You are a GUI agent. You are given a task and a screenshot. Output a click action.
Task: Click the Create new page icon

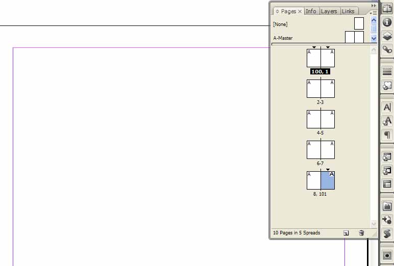[346, 233]
